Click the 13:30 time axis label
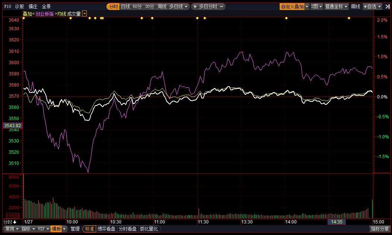The height and width of the screenshot is (235, 392). 247,222
